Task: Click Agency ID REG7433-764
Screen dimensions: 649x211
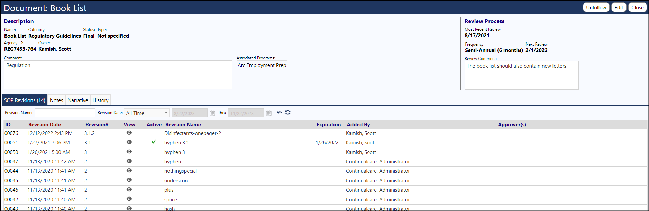Action: 20,49
